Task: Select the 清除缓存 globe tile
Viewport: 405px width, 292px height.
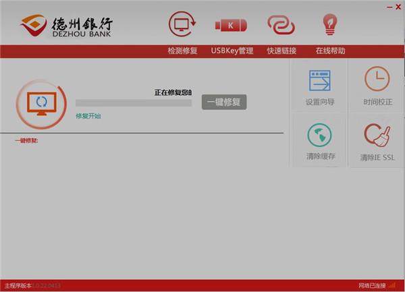Action: (x=319, y=141)
